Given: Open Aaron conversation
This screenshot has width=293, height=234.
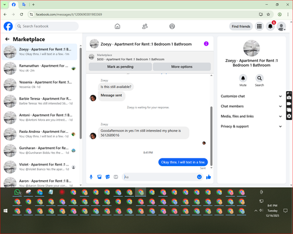Looking at the screenshot, I should point(40,183).
